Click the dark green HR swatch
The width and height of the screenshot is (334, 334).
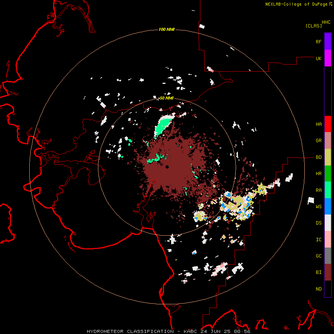[x=328, y=174]
